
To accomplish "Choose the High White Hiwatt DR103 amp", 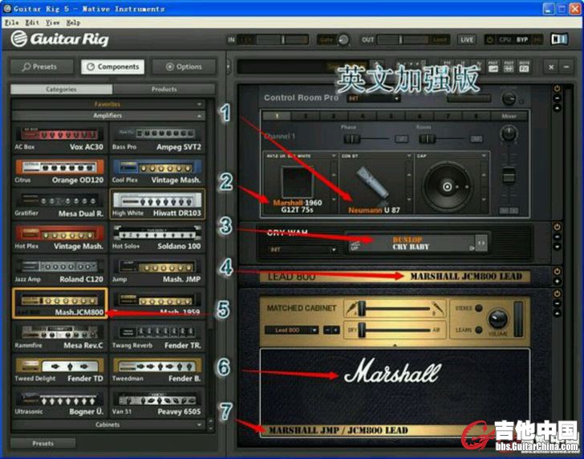I will [x=156, y=204].
